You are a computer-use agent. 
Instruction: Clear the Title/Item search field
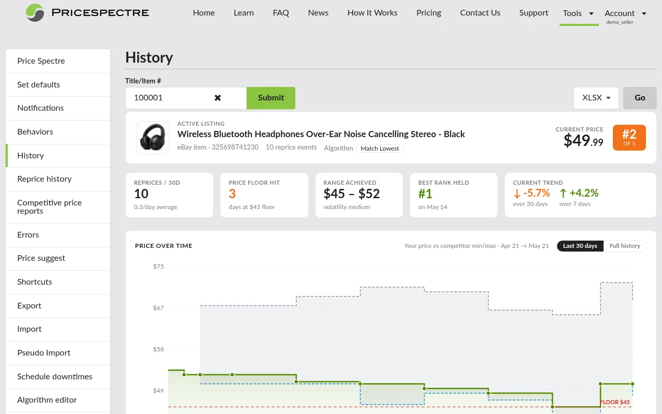[x=218, y=98]
